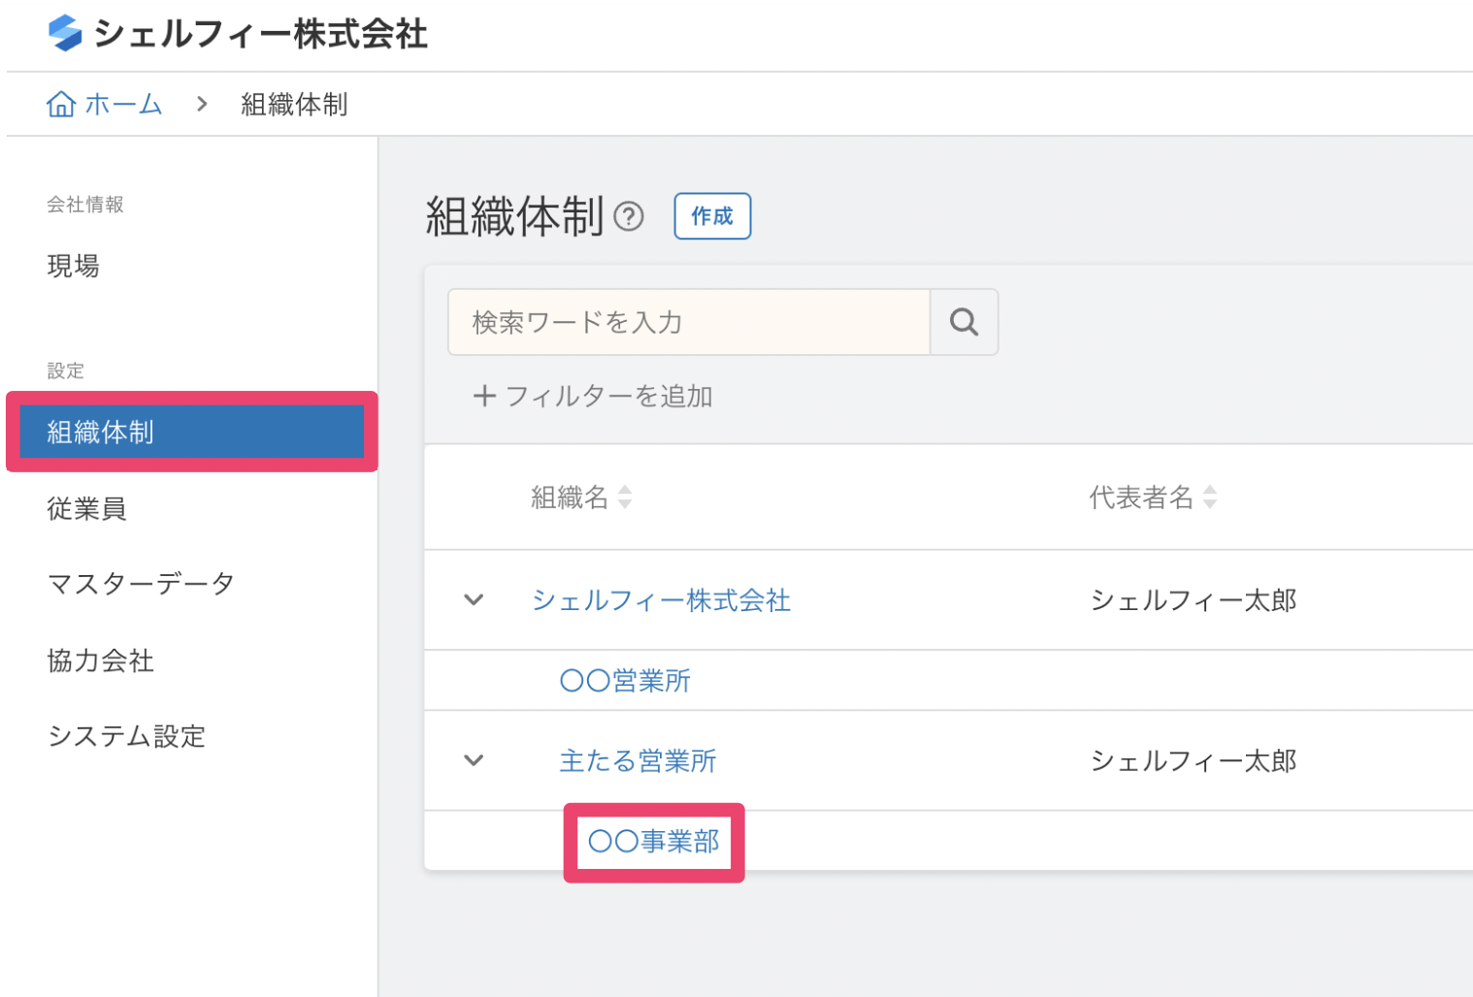Open 従業員 in the sidebar
This screenshot has height=997, width=1473.
[87, 508]
